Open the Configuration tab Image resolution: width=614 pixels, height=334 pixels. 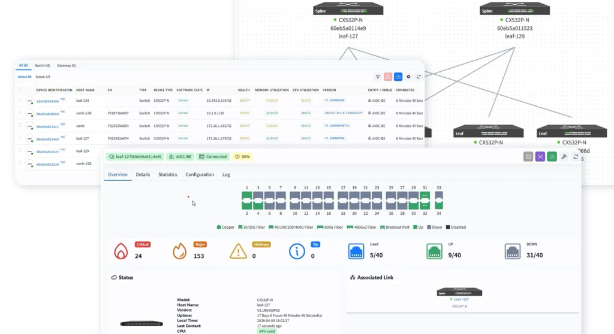coord(200,174)
